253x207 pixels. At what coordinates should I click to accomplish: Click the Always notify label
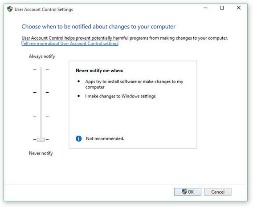point(42,57)
